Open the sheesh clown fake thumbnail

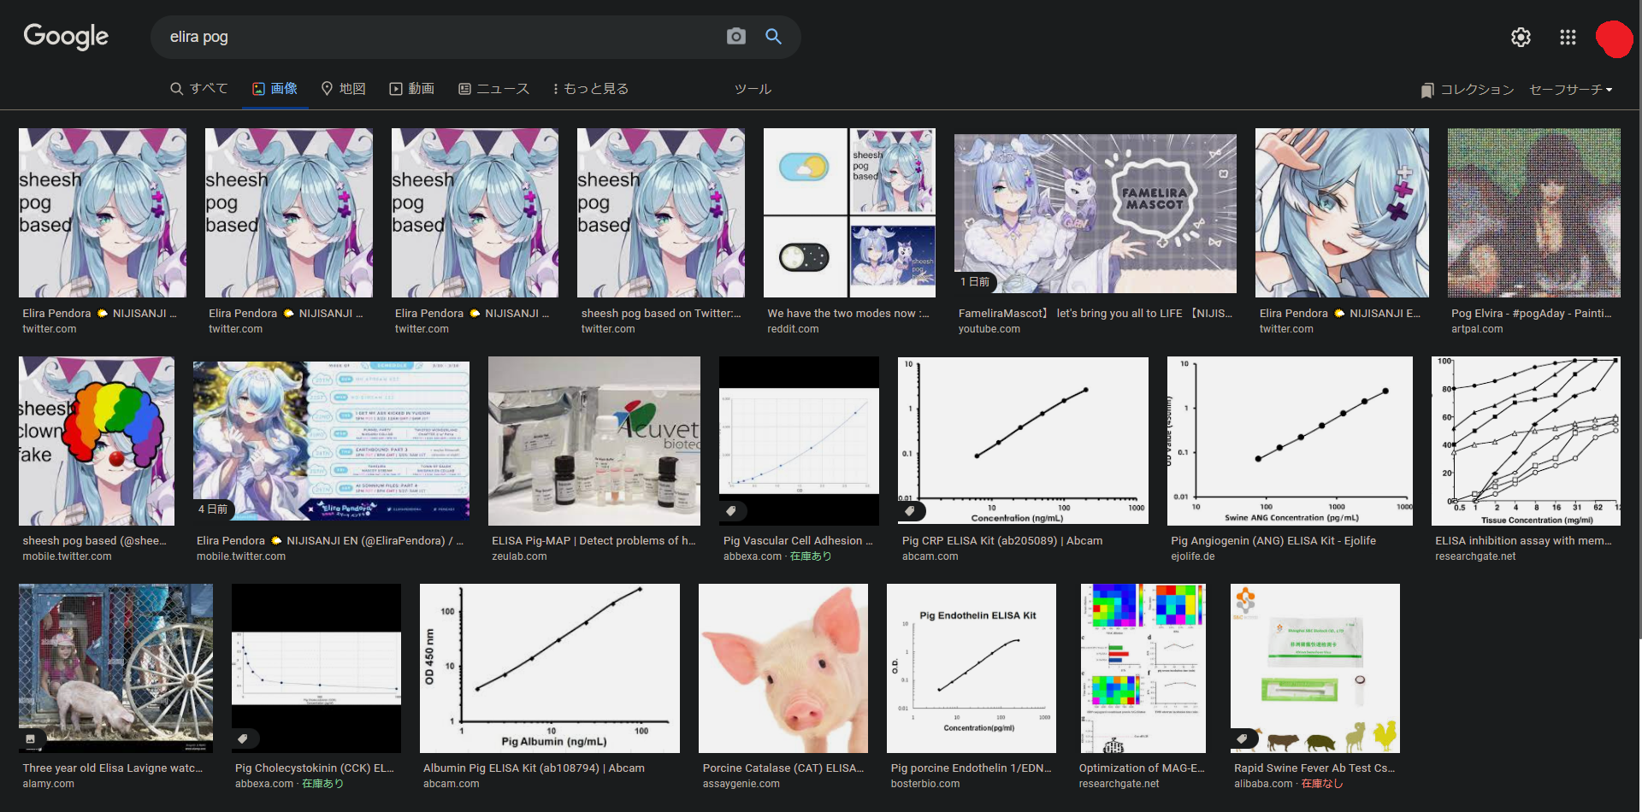[x=97, y=440]
